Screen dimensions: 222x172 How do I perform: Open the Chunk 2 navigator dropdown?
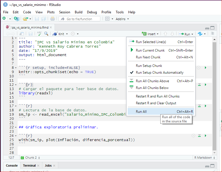tap(30, 158)
